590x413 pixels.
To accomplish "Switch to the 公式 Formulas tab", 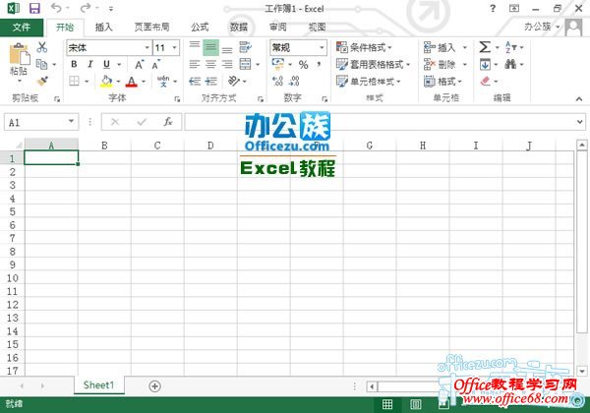I will (200, 28).
